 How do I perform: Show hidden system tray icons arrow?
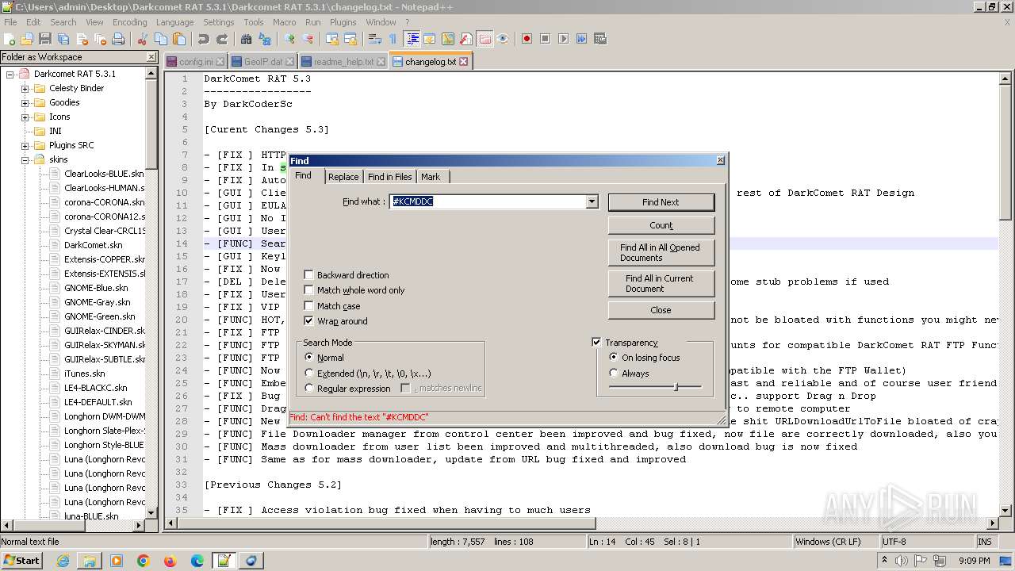point(886,561)
